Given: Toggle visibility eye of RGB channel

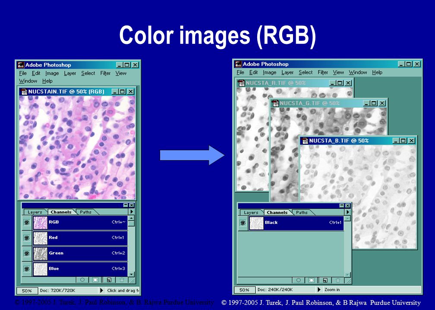Looking at the screenshot, I should pos(27,223).
